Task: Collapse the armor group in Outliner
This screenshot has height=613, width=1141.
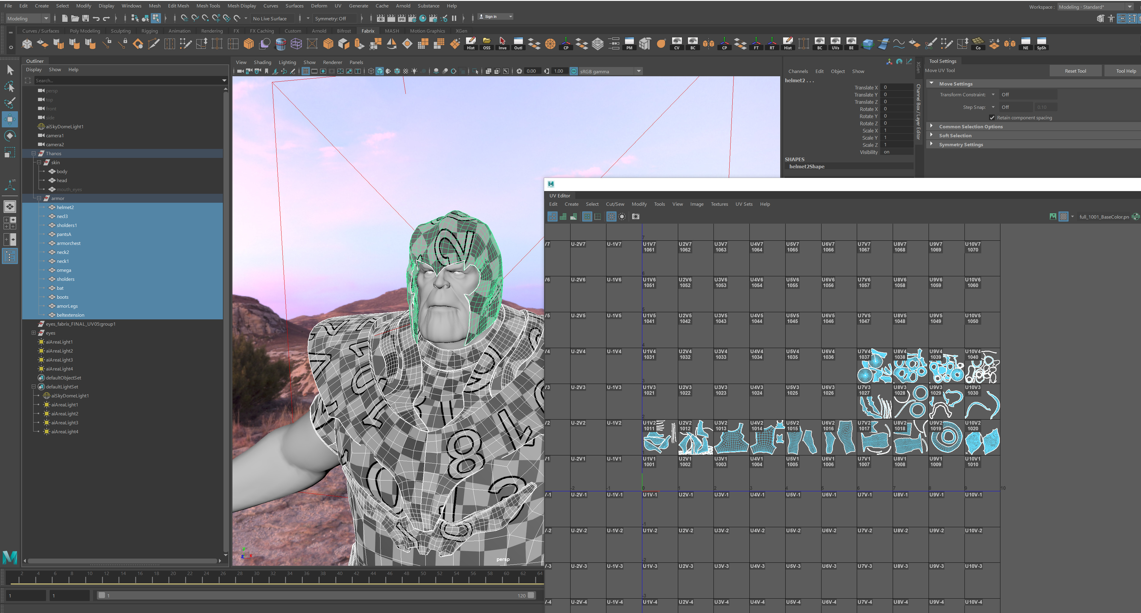Action: [x=39, y=198]
